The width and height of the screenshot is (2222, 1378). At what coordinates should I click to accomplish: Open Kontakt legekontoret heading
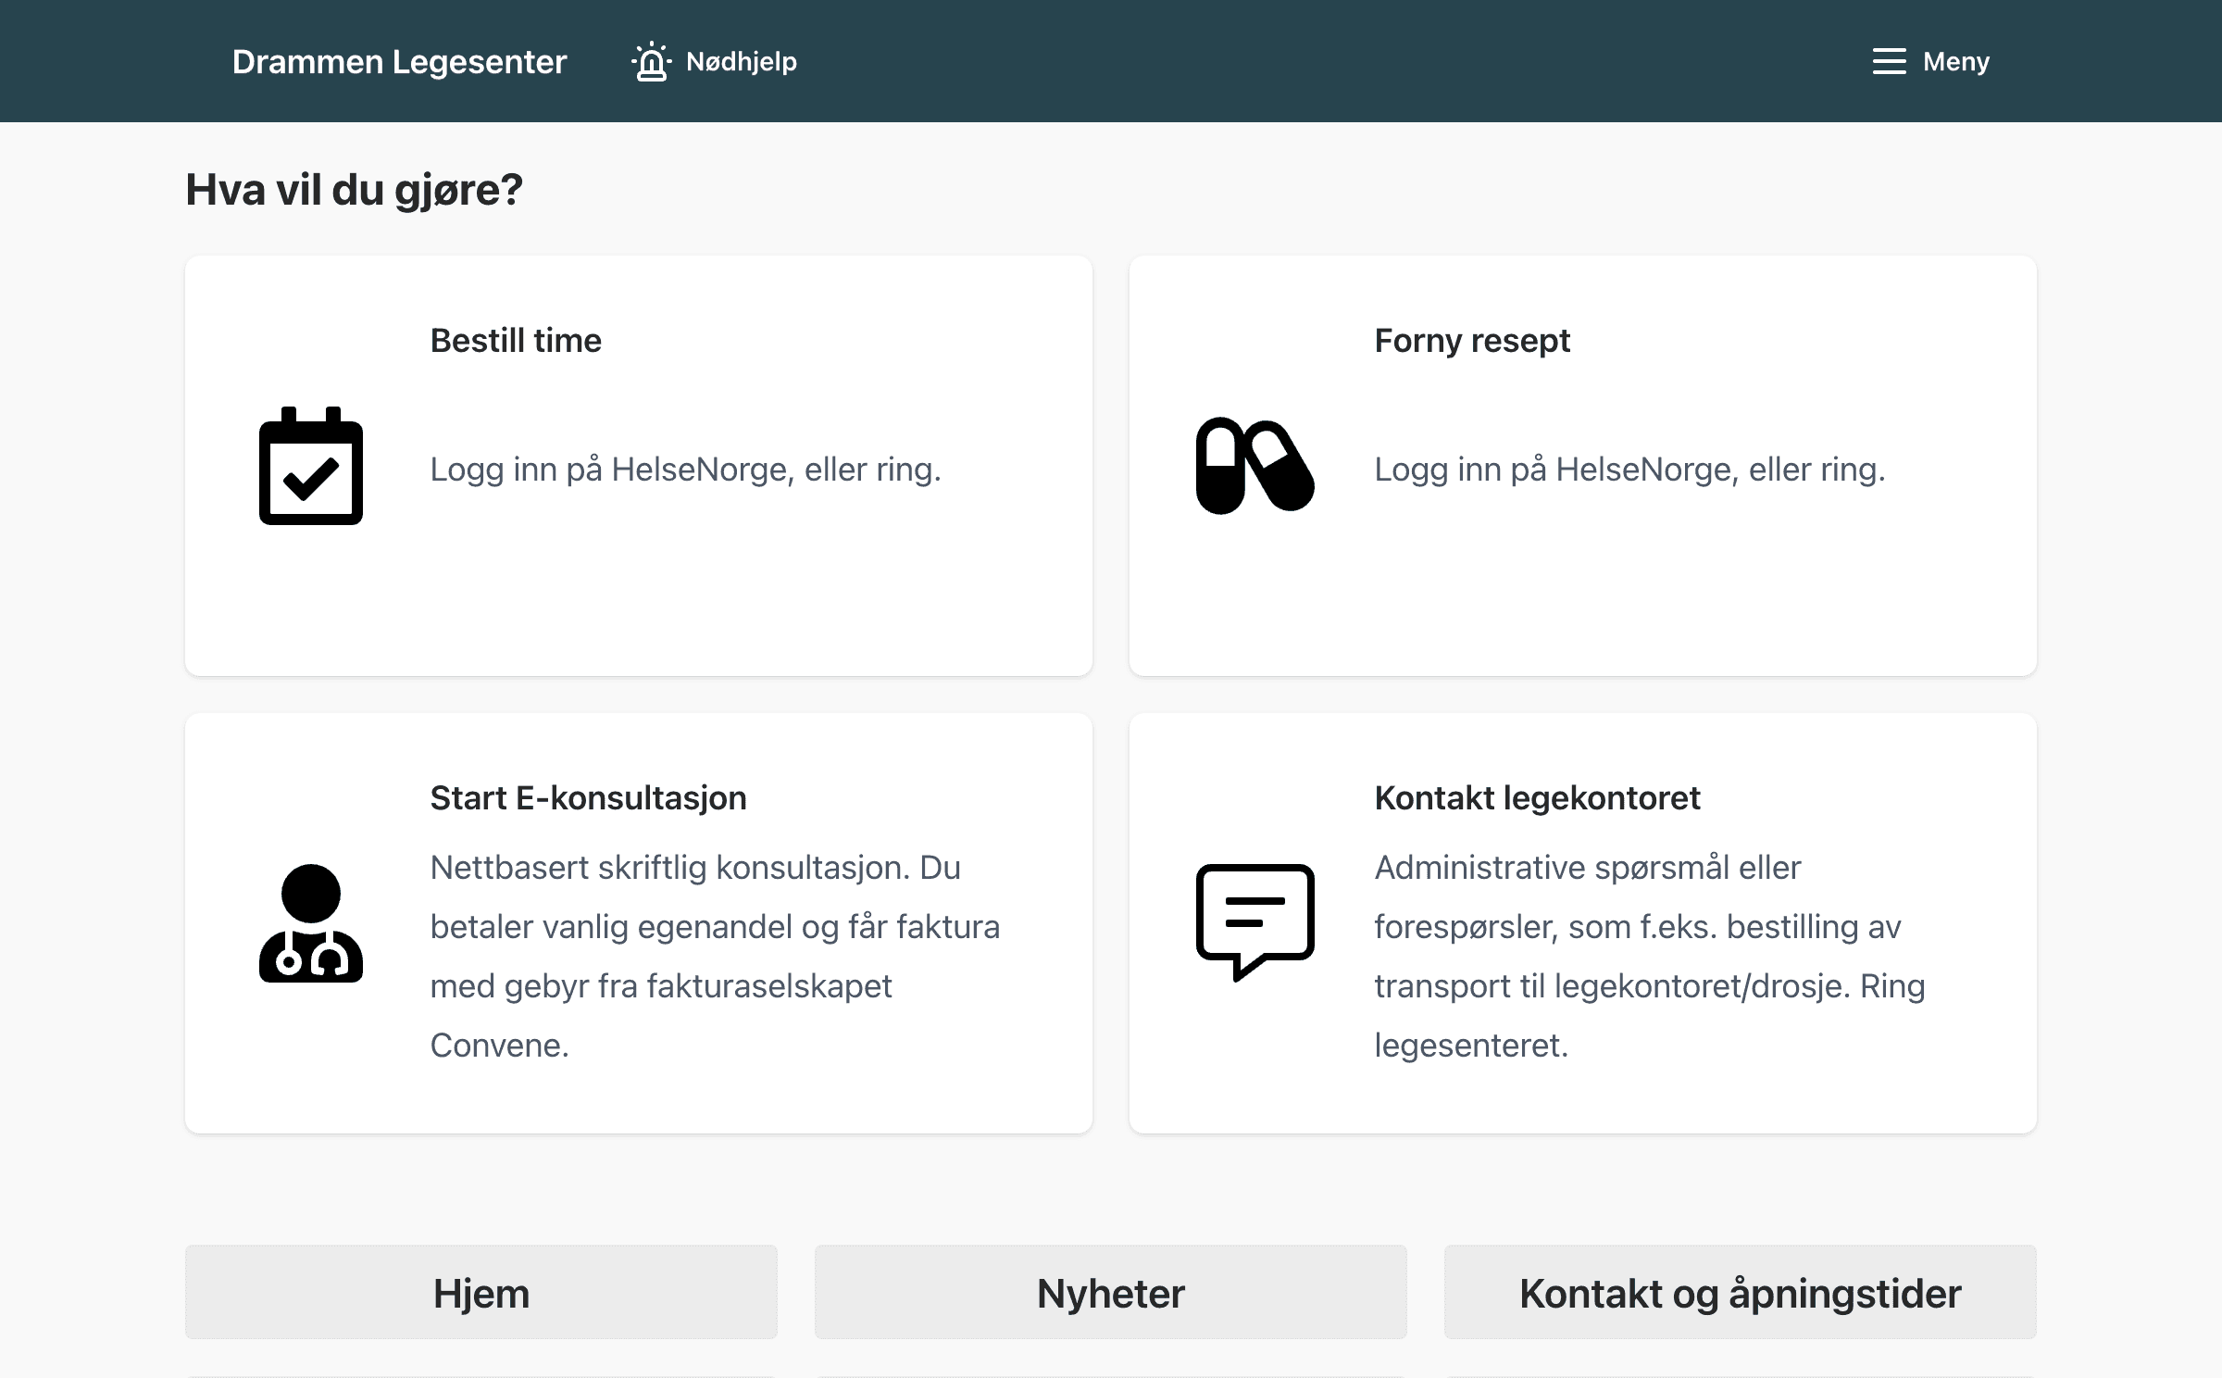click(1537, 798)
